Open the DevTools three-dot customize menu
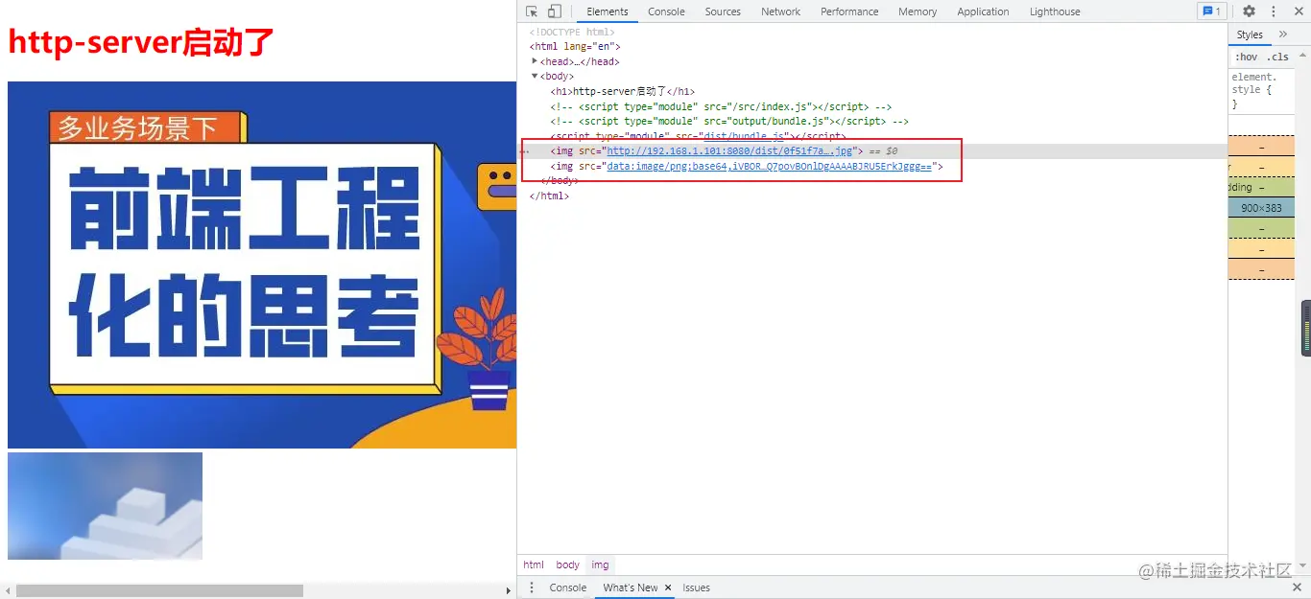This screenshot has height=599, width=1311. click(x=1274, y=12)
